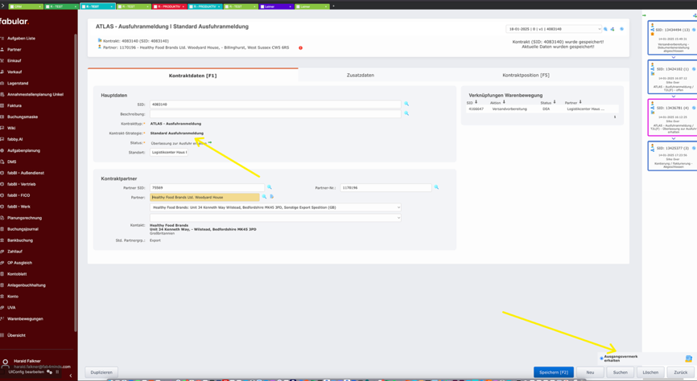Image resolution: width=697 pixels, height=381 pixels.
Task: Switch to the Zusatzdaten tab
Action: pyautogui.click(x=360, y=75)
